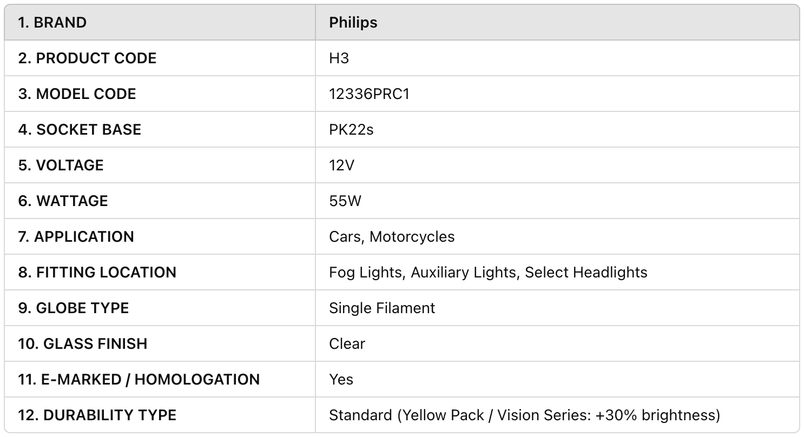Click the BRAND header cell

pyautogui.click(x=52, y=23)
